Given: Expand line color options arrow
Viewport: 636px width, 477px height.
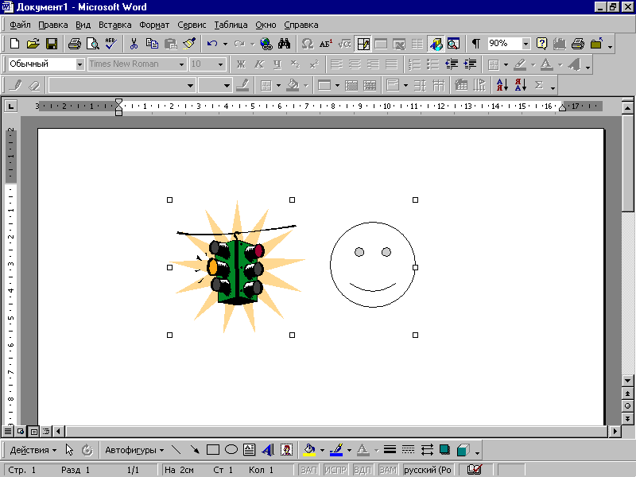Looking at the screenshot, I should [349, 450].
